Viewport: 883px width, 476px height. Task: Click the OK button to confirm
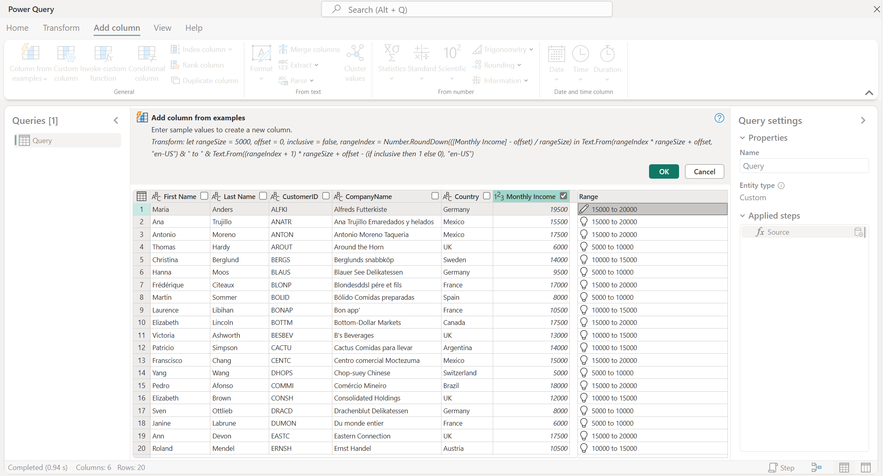point(664,171)
